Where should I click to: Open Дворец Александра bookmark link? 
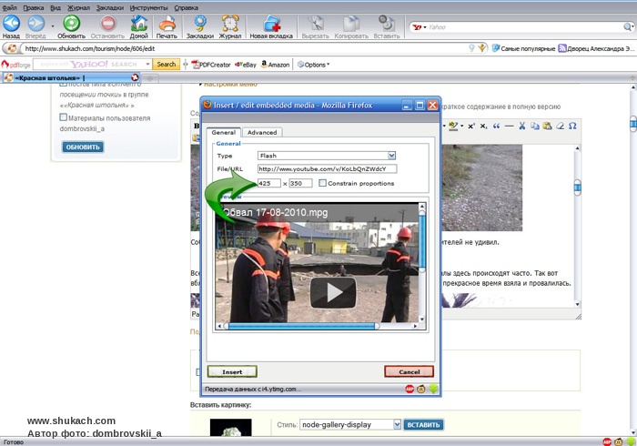tap(595, 48)
